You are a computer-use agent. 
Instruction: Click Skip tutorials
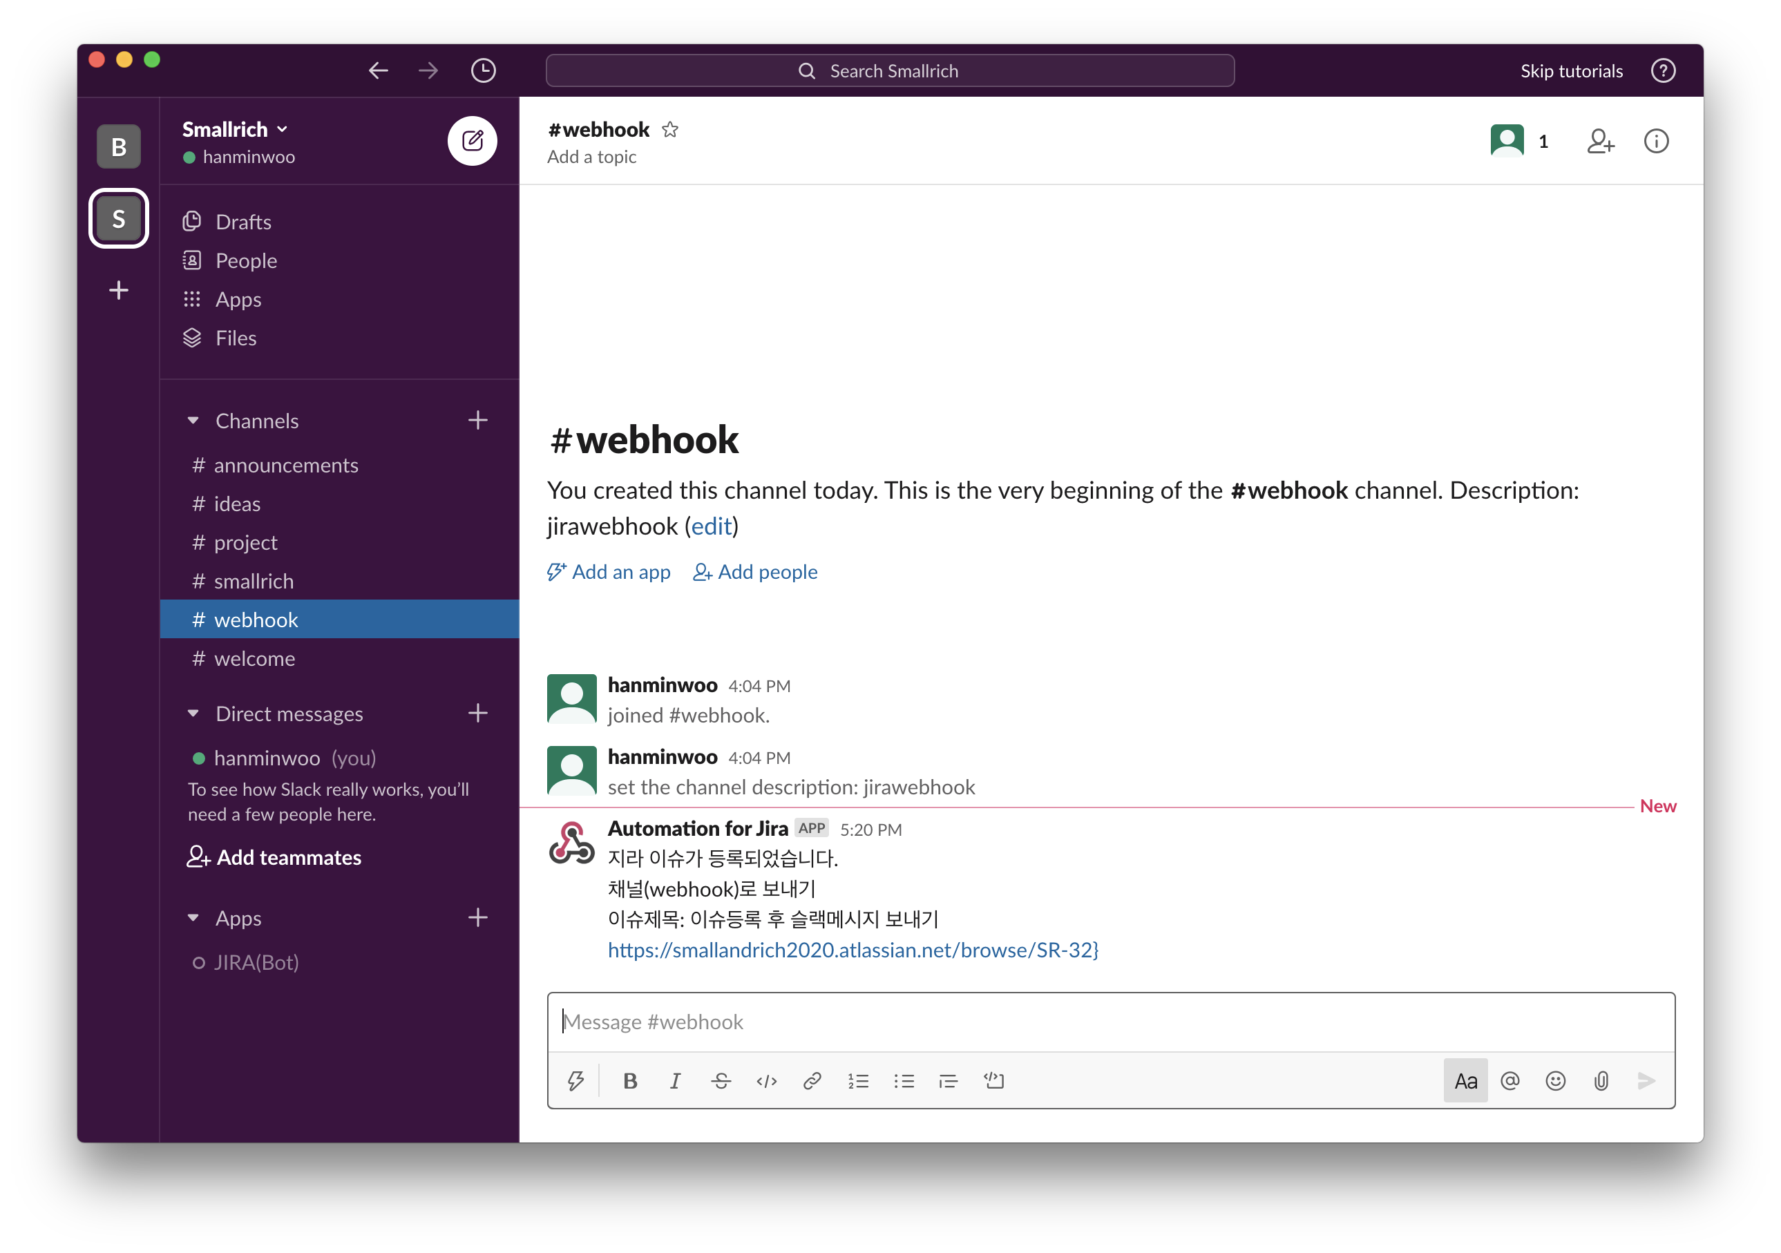[x=1571, y=70]
